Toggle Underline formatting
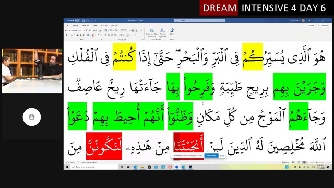The image size is (334, 188). pos(73,35)
